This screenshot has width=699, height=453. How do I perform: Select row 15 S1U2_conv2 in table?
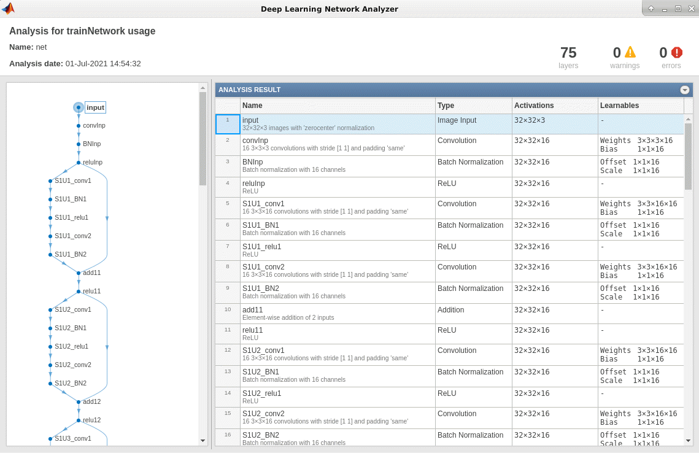tap(337, 417)
